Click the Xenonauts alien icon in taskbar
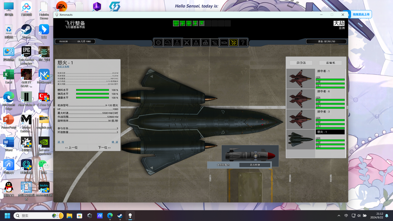The image size is (393, 221). pos(130,216)
